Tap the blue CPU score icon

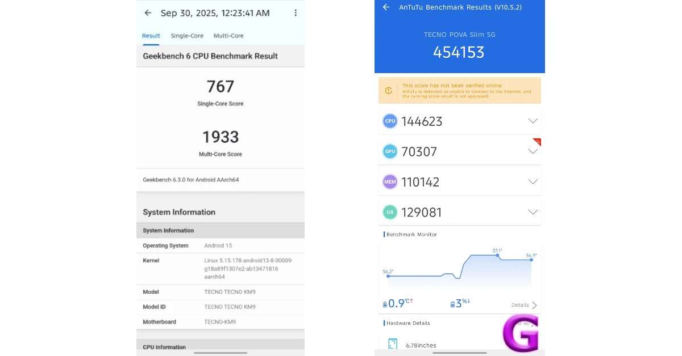pos(390,121)
